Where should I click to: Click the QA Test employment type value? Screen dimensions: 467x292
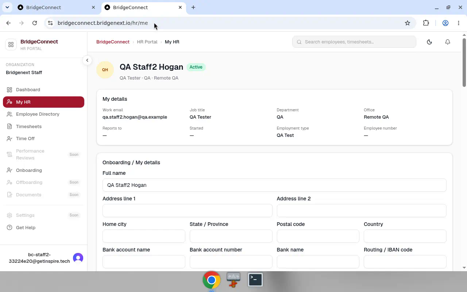point(285,135)
